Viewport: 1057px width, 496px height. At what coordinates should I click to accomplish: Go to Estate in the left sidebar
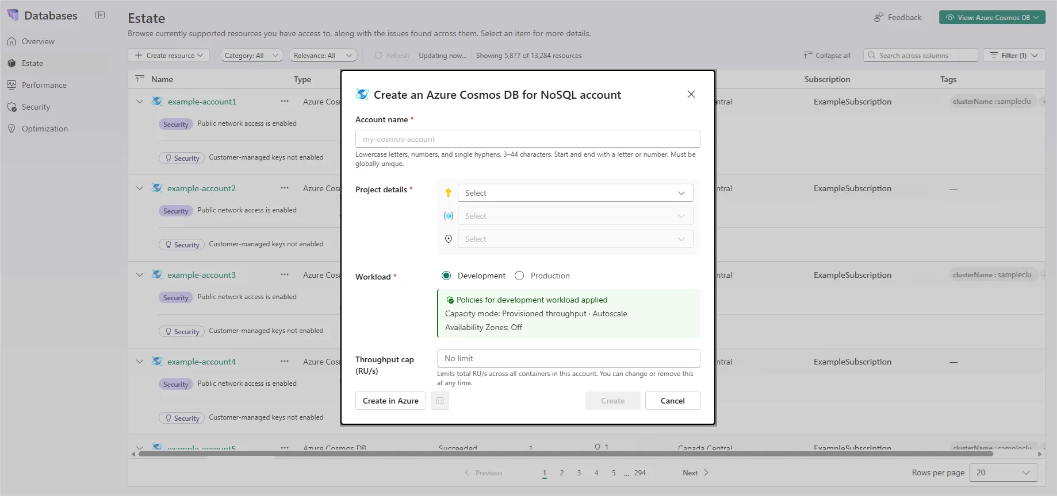[32, 63]
